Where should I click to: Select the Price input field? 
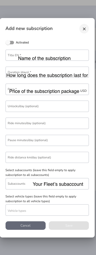pyautogui.click(x=47, y=89)
